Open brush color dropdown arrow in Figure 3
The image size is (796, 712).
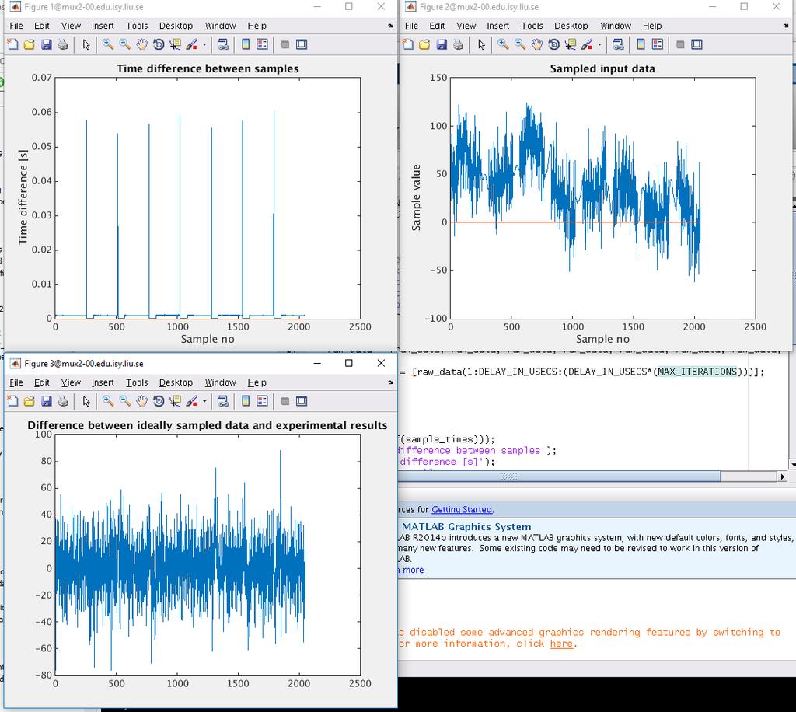pyautogui.click(x=204, y=401)
